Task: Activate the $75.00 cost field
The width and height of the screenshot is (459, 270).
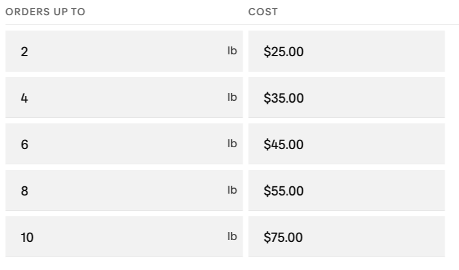Action: [347, 236]
